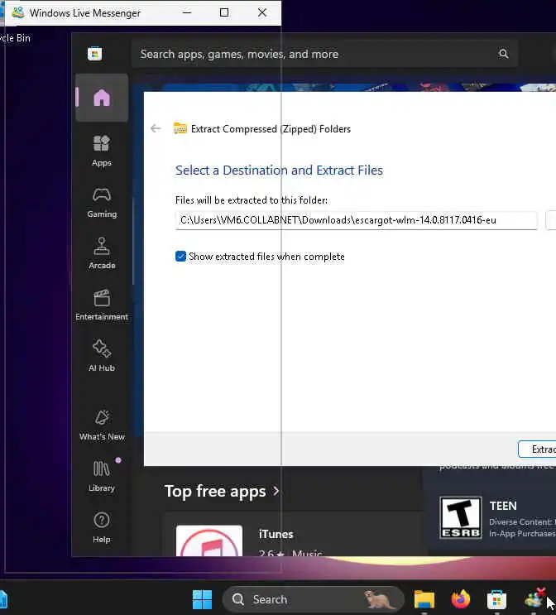556x615 pixels.
Task: Click the back arrow in Extract dialog
Action: coord(156,128)
